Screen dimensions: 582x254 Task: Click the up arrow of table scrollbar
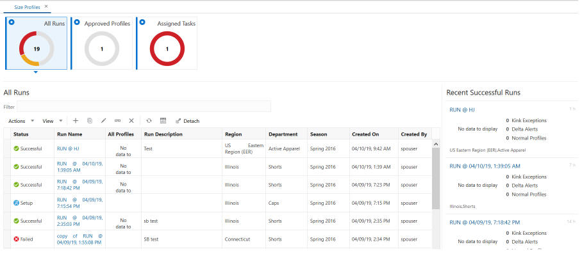pos(436,144)
